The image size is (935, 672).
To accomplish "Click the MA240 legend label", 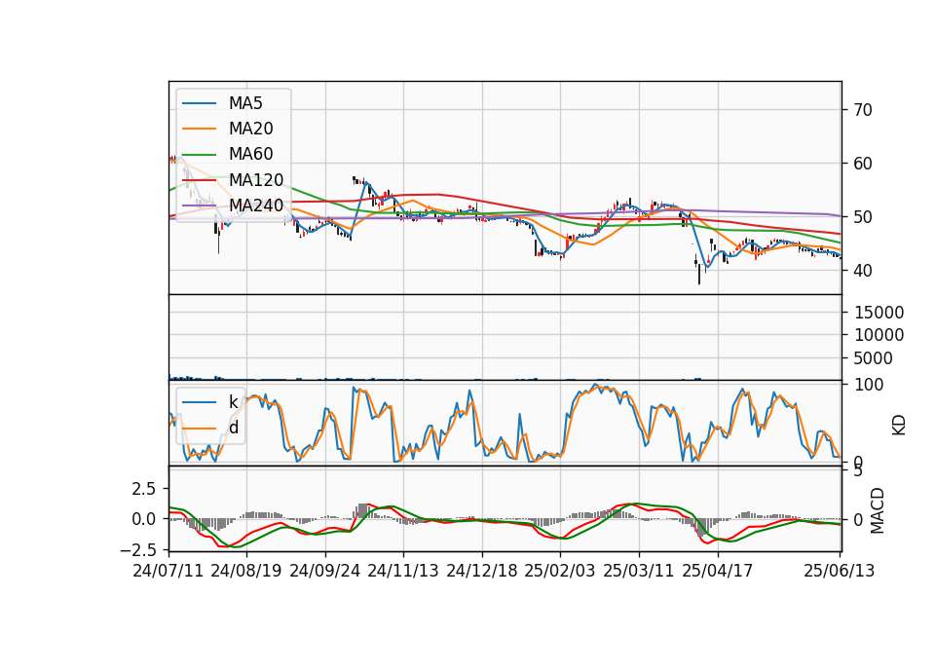I will (256, 205).
